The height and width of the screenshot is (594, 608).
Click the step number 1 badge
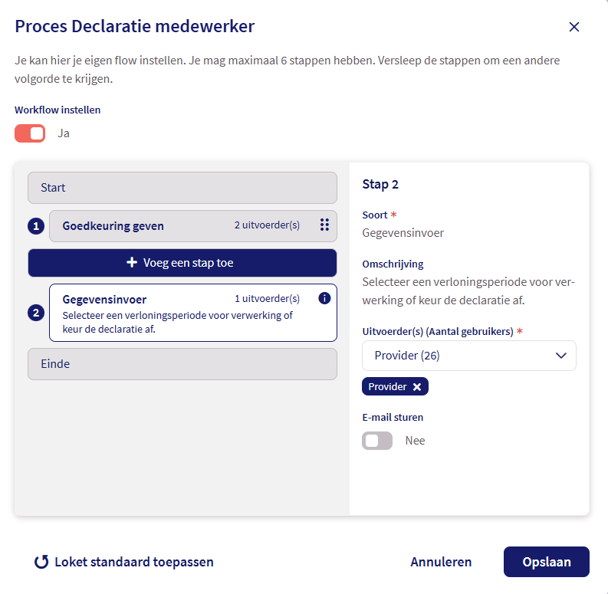click(x=35, y=226)
